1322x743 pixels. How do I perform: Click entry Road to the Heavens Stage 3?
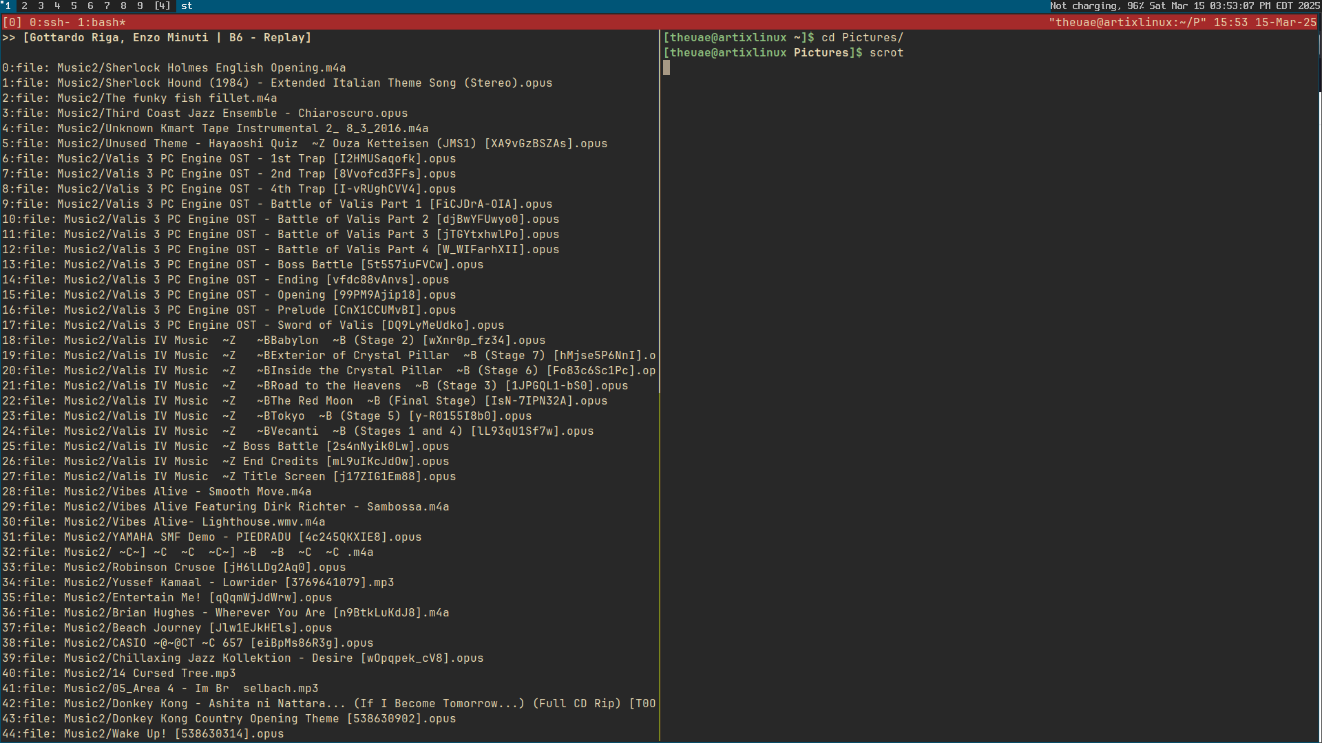(315, 386)
